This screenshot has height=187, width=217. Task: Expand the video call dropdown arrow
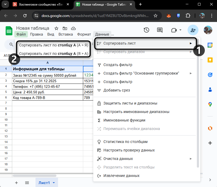coord(180,30)
